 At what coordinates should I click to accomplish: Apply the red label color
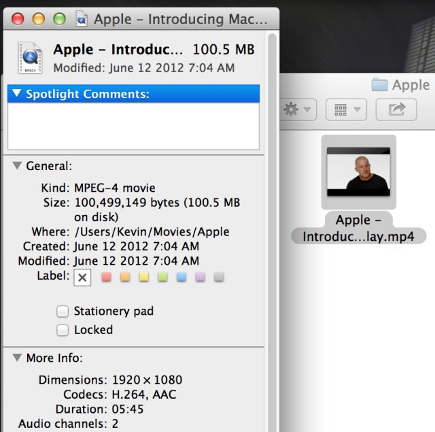point(107,277)
